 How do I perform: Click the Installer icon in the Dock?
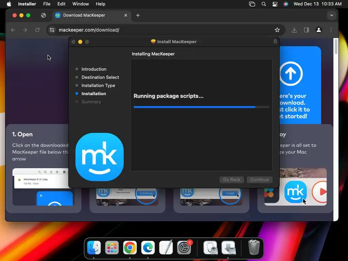[x=228, y=247]
